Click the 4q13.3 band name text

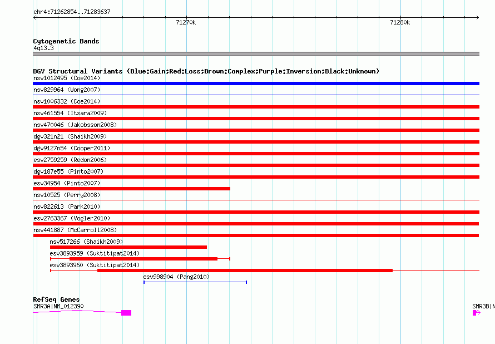[x=43, y=48]
